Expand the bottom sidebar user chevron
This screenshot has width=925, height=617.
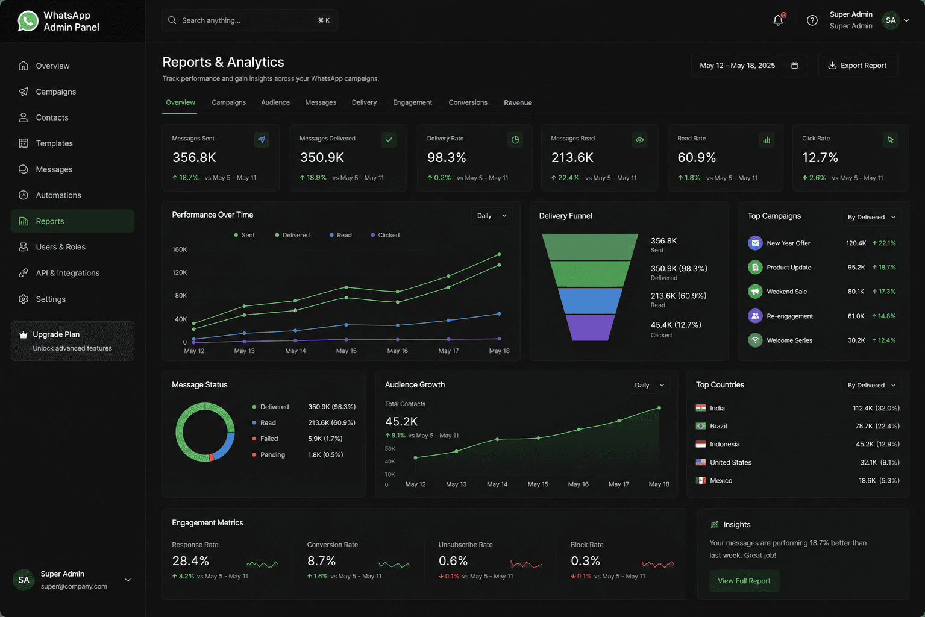128,580
